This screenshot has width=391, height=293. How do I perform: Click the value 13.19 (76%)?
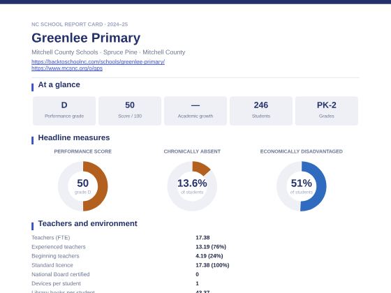point(211,247)
